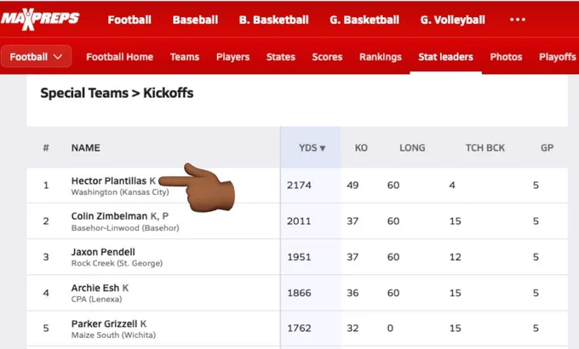Open B. Basketball from top navigation
Screen dimensions: 579x349
pyautogui.click(x=273, y=20)
